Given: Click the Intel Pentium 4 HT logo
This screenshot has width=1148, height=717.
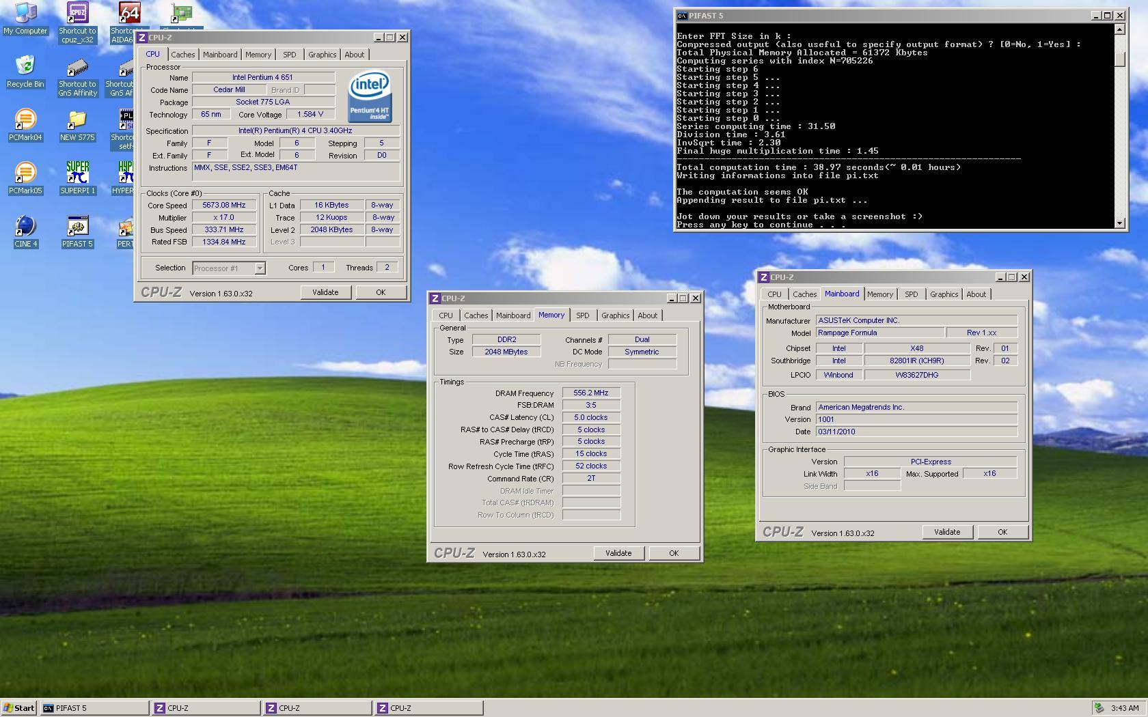Looking at the screenshot, I should [370, 97].
